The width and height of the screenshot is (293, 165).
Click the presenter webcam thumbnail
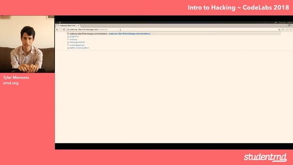[27, 44]
